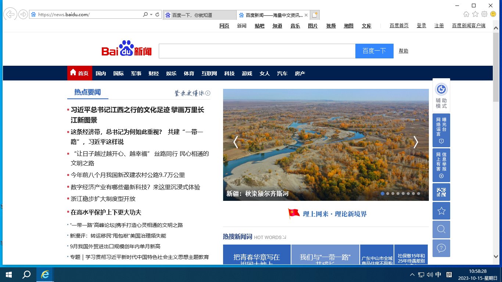Click the QR code icon in sidebar
Screen dimensions: 502x282
(441, 192)
